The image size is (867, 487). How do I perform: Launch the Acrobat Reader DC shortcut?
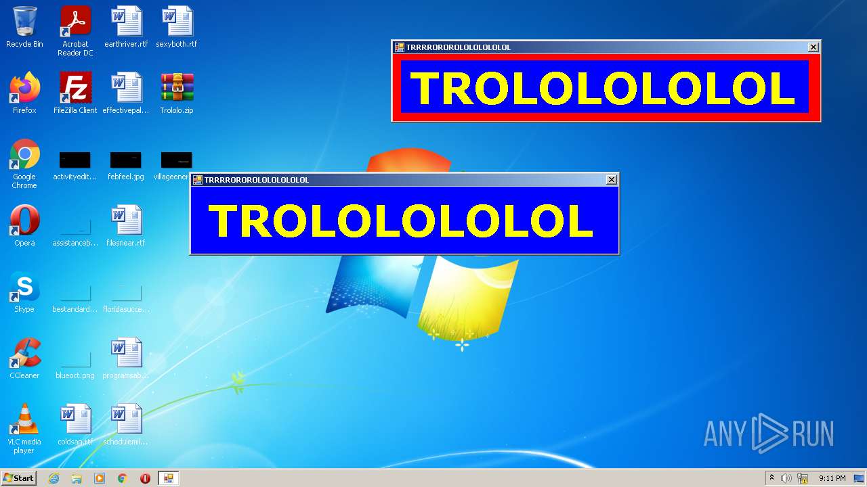[75, 31]
